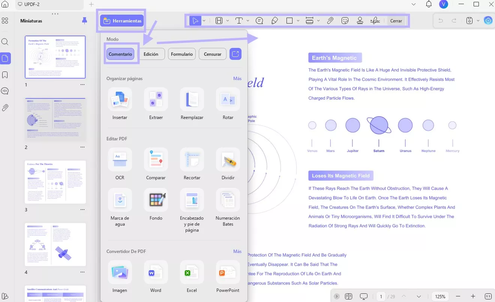Image resolution: width=495 pixels, height=302 pixels.
Task: Click the signature tool icon
Action: [x=375, y=21]
